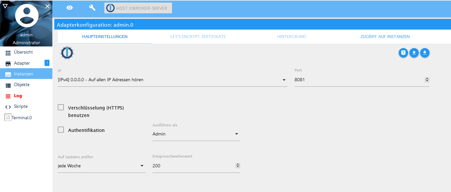The image size is (451, 192).
Task: Click the Adapter update badge showing 1
Action: 47,63
